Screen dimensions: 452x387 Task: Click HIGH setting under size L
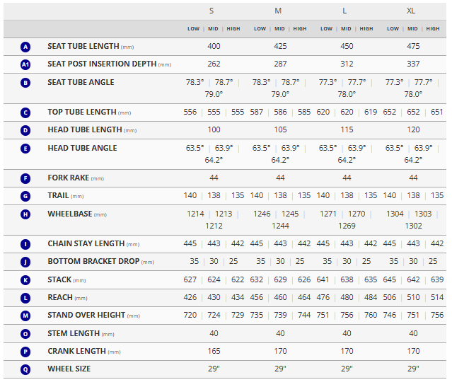click(366, 29)
